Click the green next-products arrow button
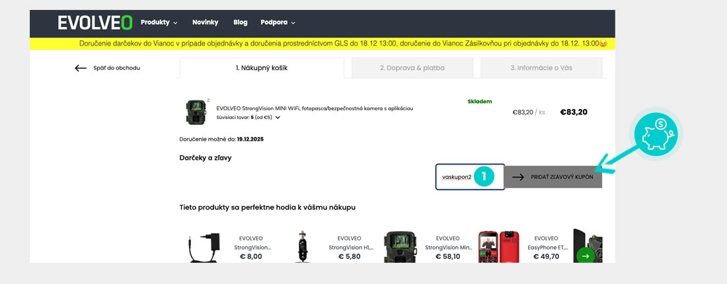Image resolution: width=727 pixels, height=284 pixels. [585, 256]
